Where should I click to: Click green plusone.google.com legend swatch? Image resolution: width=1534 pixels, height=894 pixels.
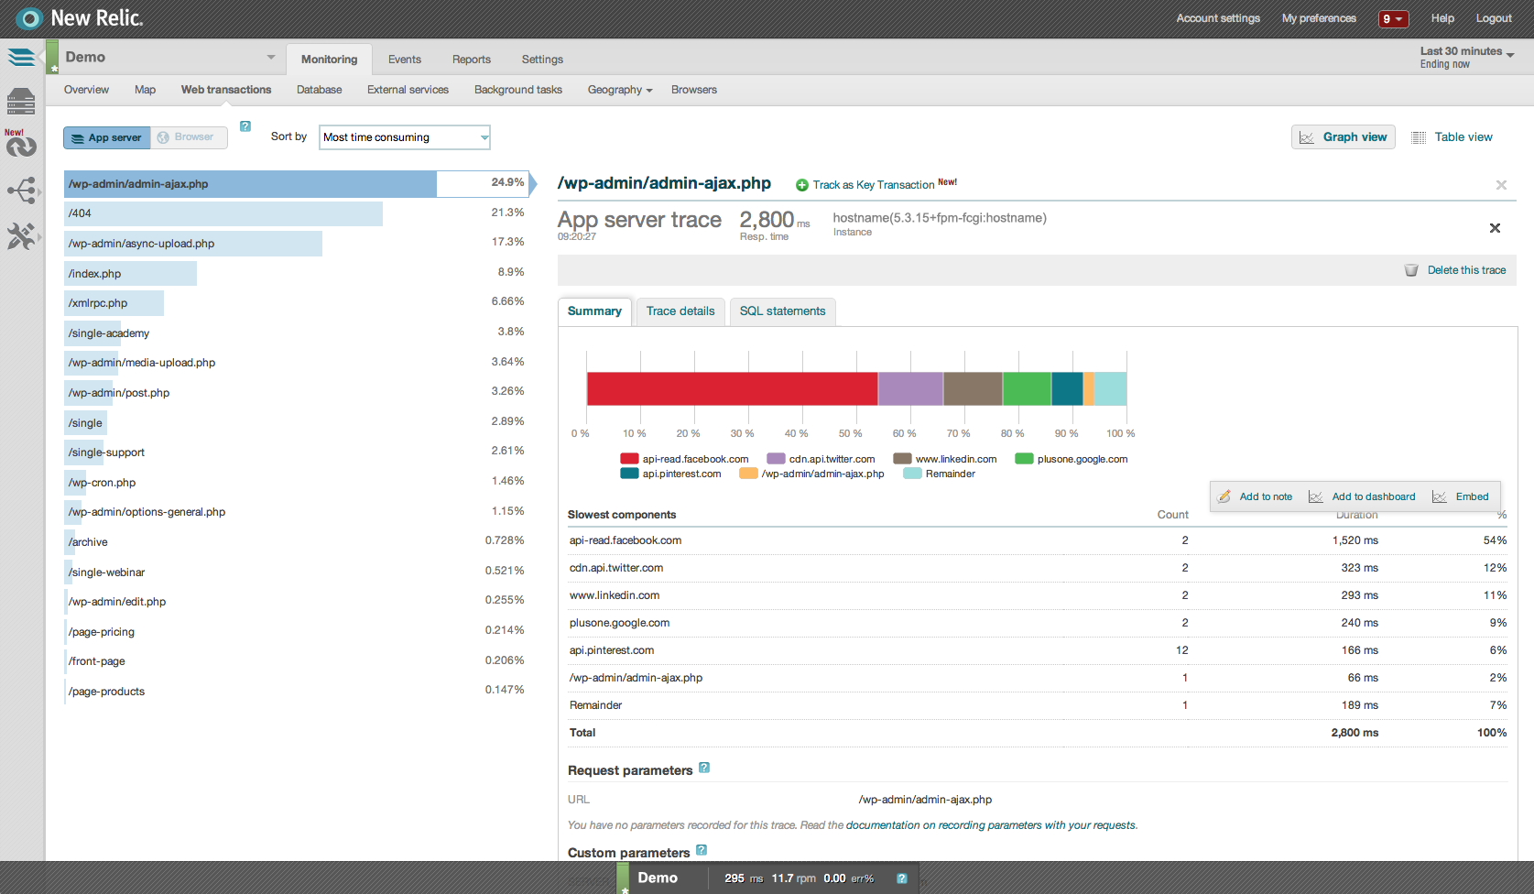pos(1024,459)
